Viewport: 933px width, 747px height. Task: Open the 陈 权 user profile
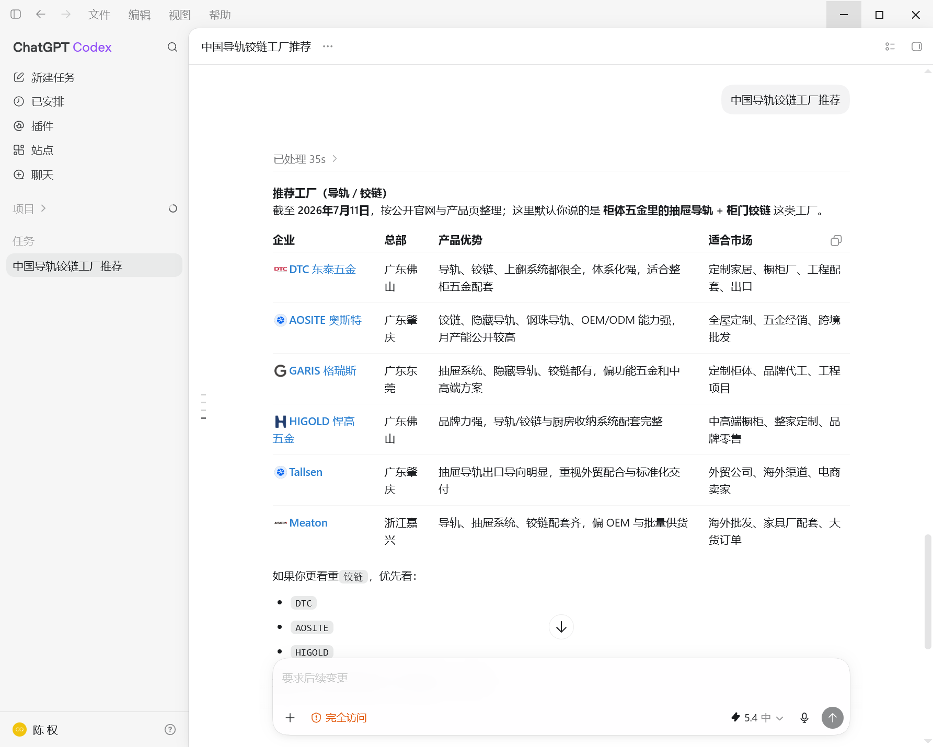[x=36, y=730]
